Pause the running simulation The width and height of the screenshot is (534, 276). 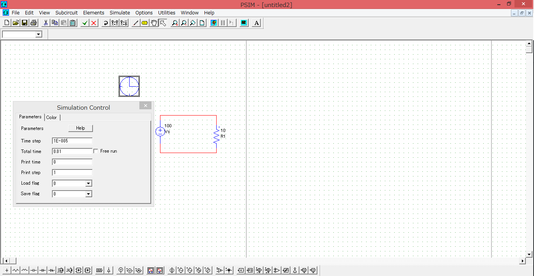click(x=222, y=23)
